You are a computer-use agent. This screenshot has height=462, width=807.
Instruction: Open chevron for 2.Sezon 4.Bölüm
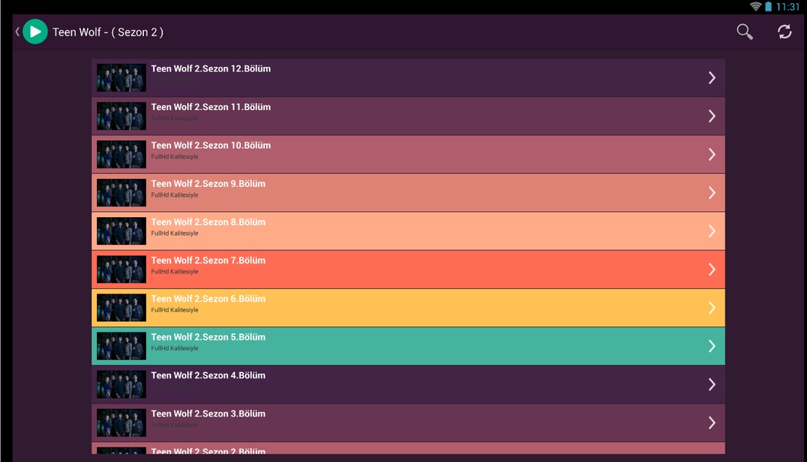[x=712, y=384]
